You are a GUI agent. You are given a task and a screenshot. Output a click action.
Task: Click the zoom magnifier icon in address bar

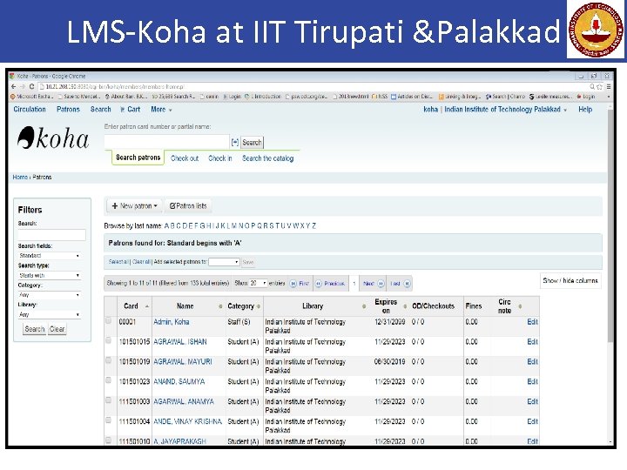pyautogui.click(x=592, y=87)
